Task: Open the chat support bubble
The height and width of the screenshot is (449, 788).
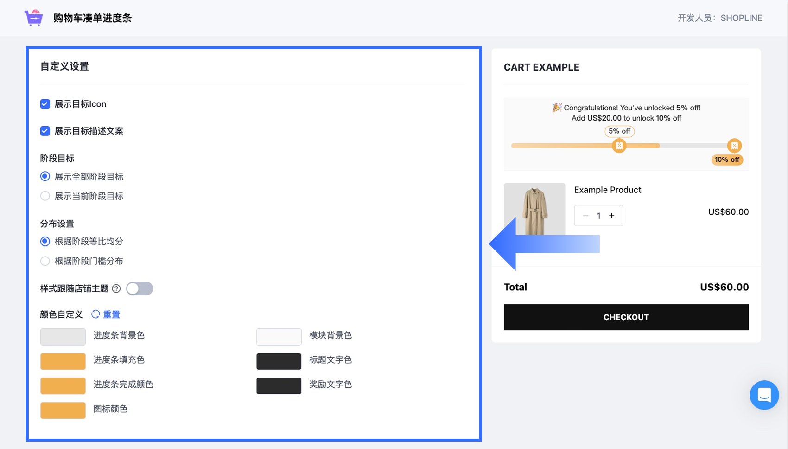Action: tap(764, 395)
